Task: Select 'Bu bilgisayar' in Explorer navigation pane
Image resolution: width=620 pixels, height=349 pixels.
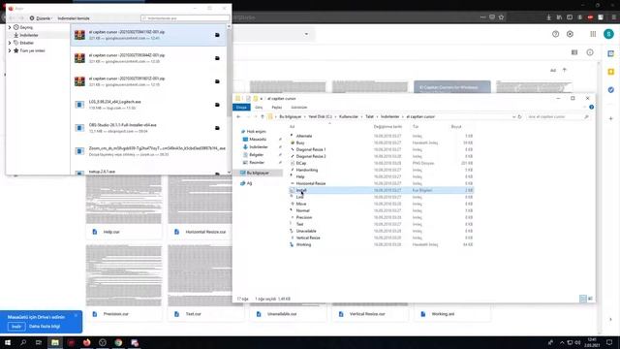Action: 258,173
